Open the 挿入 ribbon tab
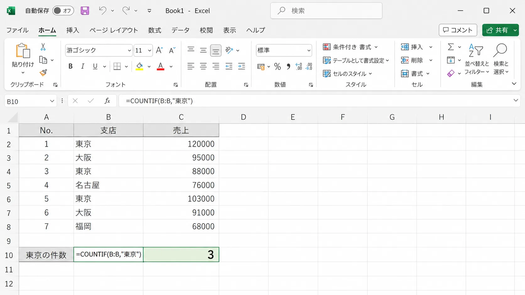Viewport: 525px width, 295px height. [73, 30]
